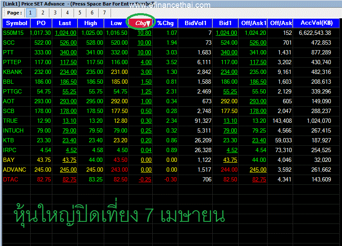Select the AOT symbol
The width and height of the screenshot is (342, 246).
[9, 101]
